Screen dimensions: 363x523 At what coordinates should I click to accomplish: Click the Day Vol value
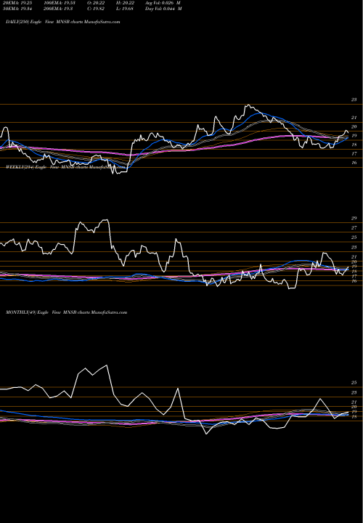coord(163,9)
